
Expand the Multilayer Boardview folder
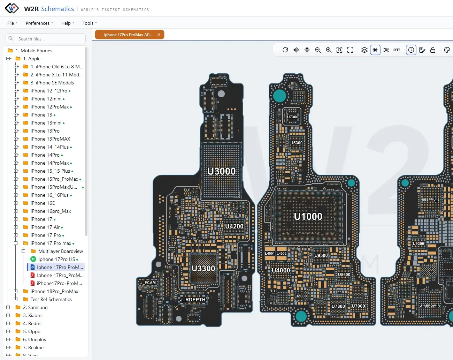point(24,251)
